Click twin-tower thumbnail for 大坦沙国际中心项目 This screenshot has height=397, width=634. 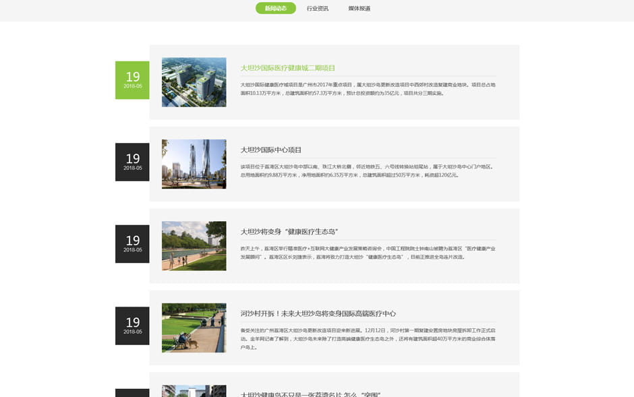[x=194, y=164]
